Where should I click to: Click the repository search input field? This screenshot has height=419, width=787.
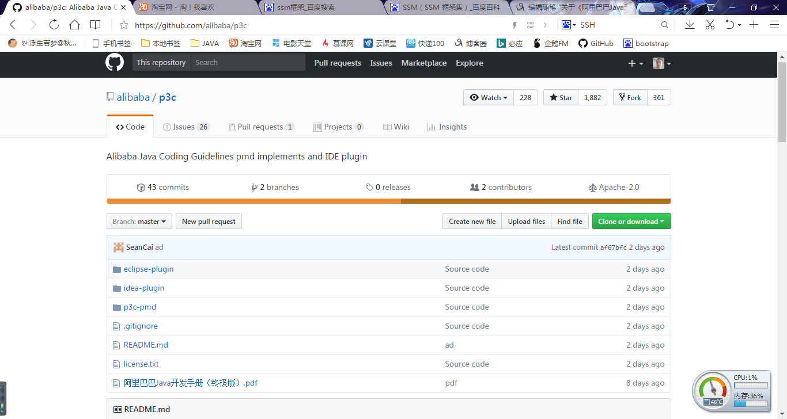click(x=248, y=63)
